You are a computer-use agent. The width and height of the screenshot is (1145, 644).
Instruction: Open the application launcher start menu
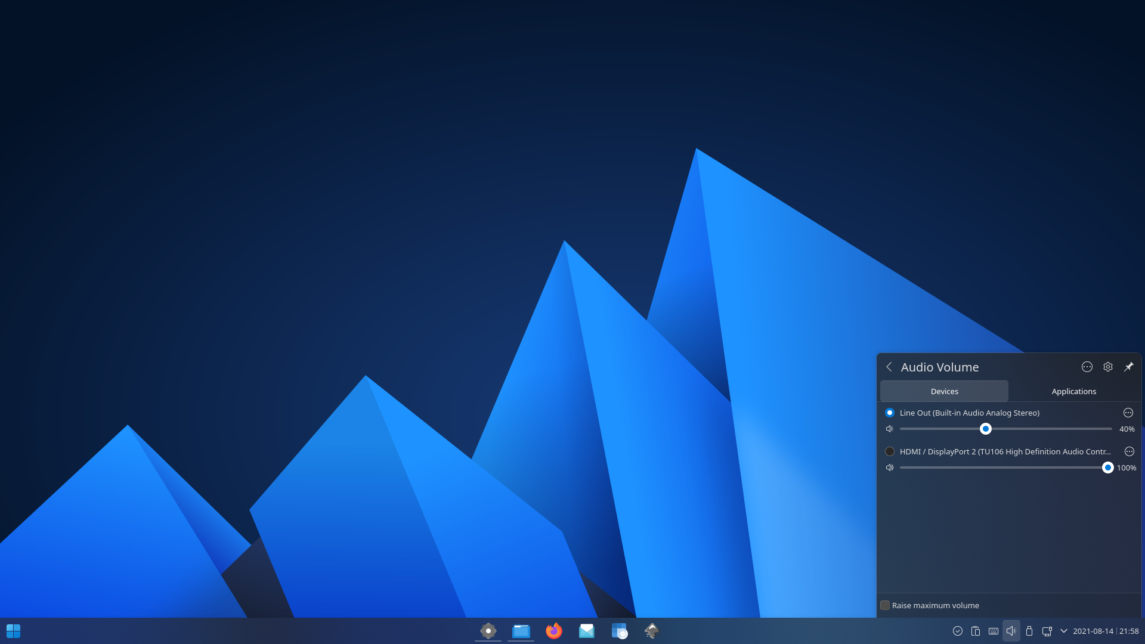click(13, 631)
